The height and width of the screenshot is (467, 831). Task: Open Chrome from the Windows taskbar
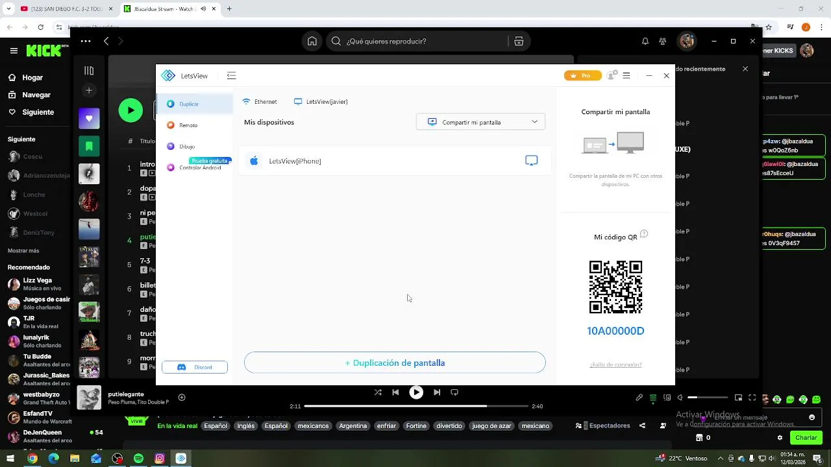pos(32,459)
